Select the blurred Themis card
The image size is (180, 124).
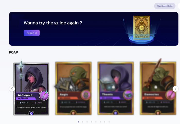pos(116,88)
